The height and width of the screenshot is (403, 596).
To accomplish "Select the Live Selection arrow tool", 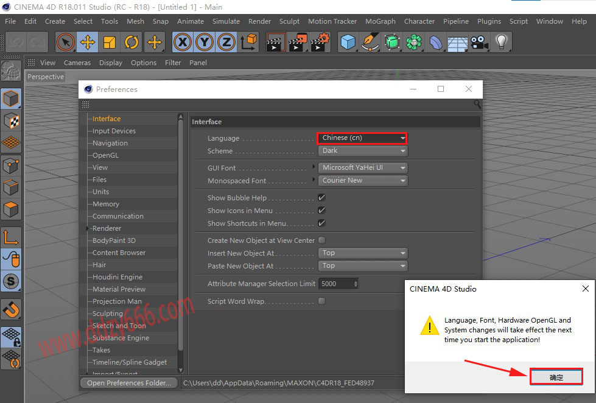I will pos(65,42).
